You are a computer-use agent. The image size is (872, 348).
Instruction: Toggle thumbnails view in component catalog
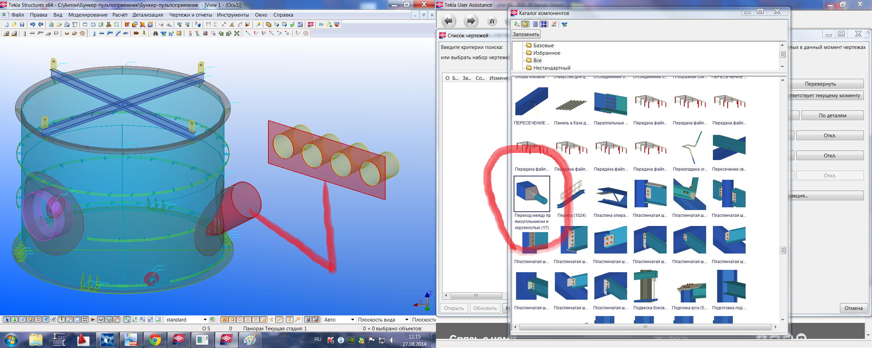point(544,24)
